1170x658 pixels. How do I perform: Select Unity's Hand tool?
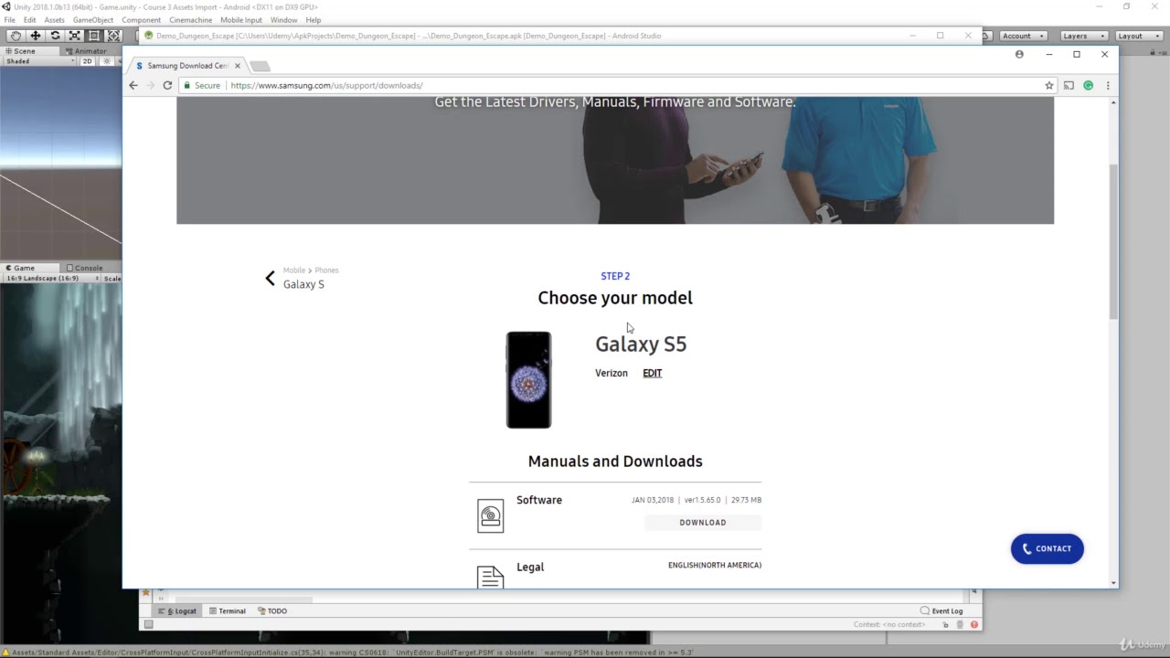[x=16, y=36]
